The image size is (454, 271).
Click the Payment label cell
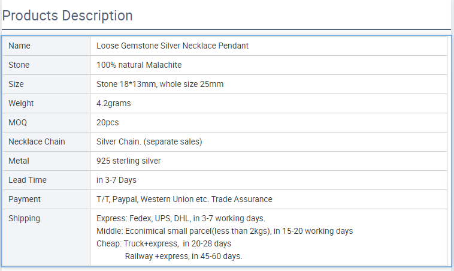point(25,199)
